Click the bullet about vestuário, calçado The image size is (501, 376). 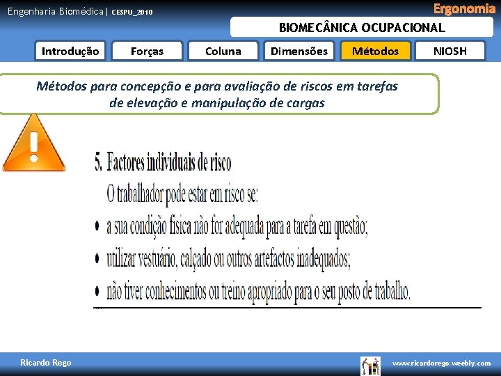click(x=223, y=259)
